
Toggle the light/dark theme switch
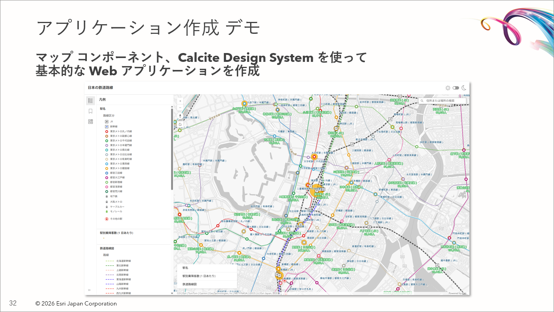tap(456, 88)
